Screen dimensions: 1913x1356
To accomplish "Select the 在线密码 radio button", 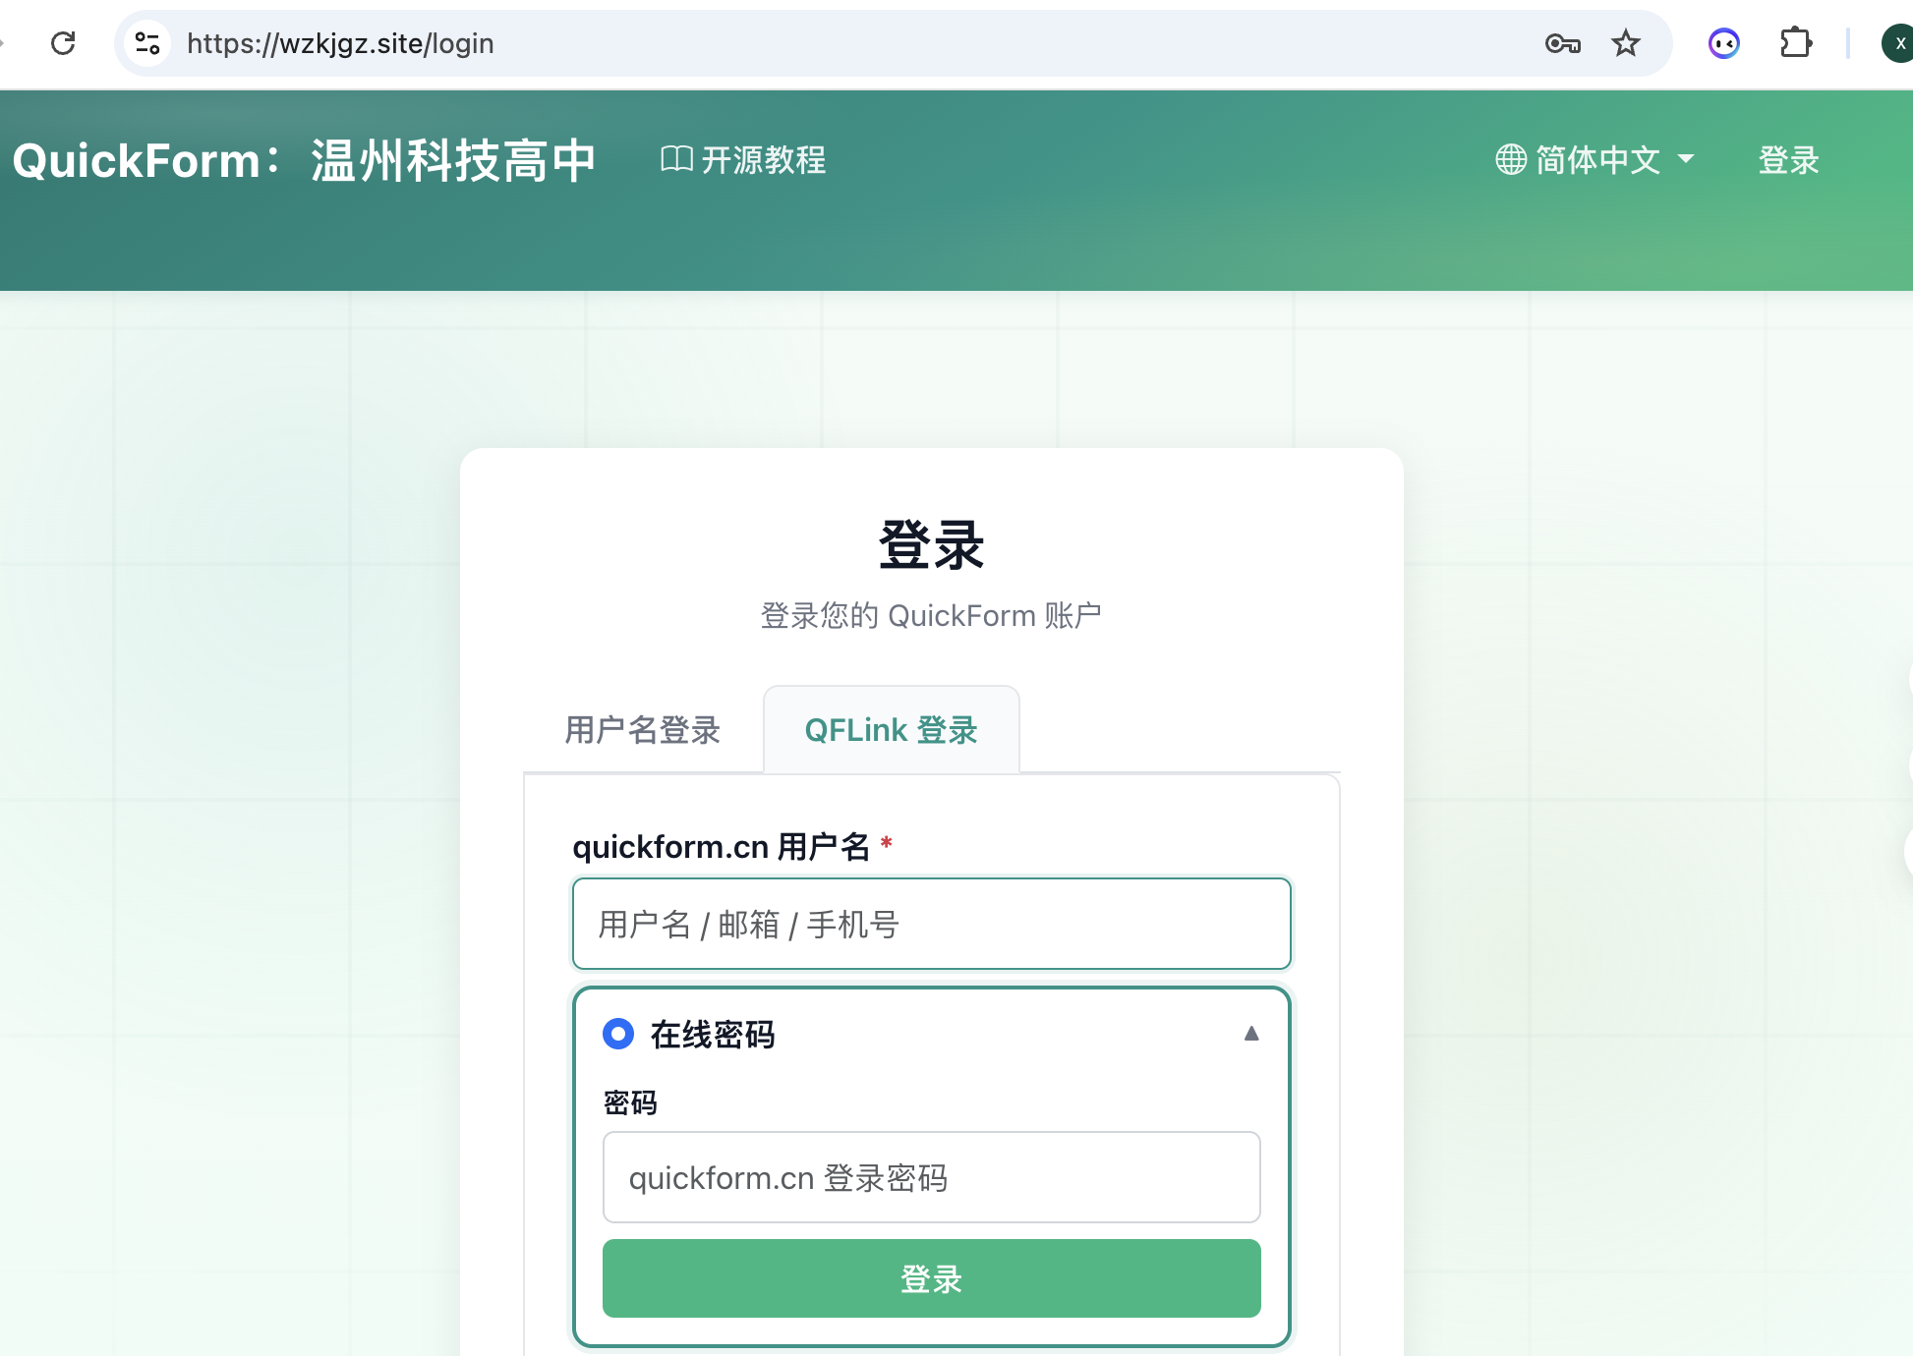I will 618,1034.
